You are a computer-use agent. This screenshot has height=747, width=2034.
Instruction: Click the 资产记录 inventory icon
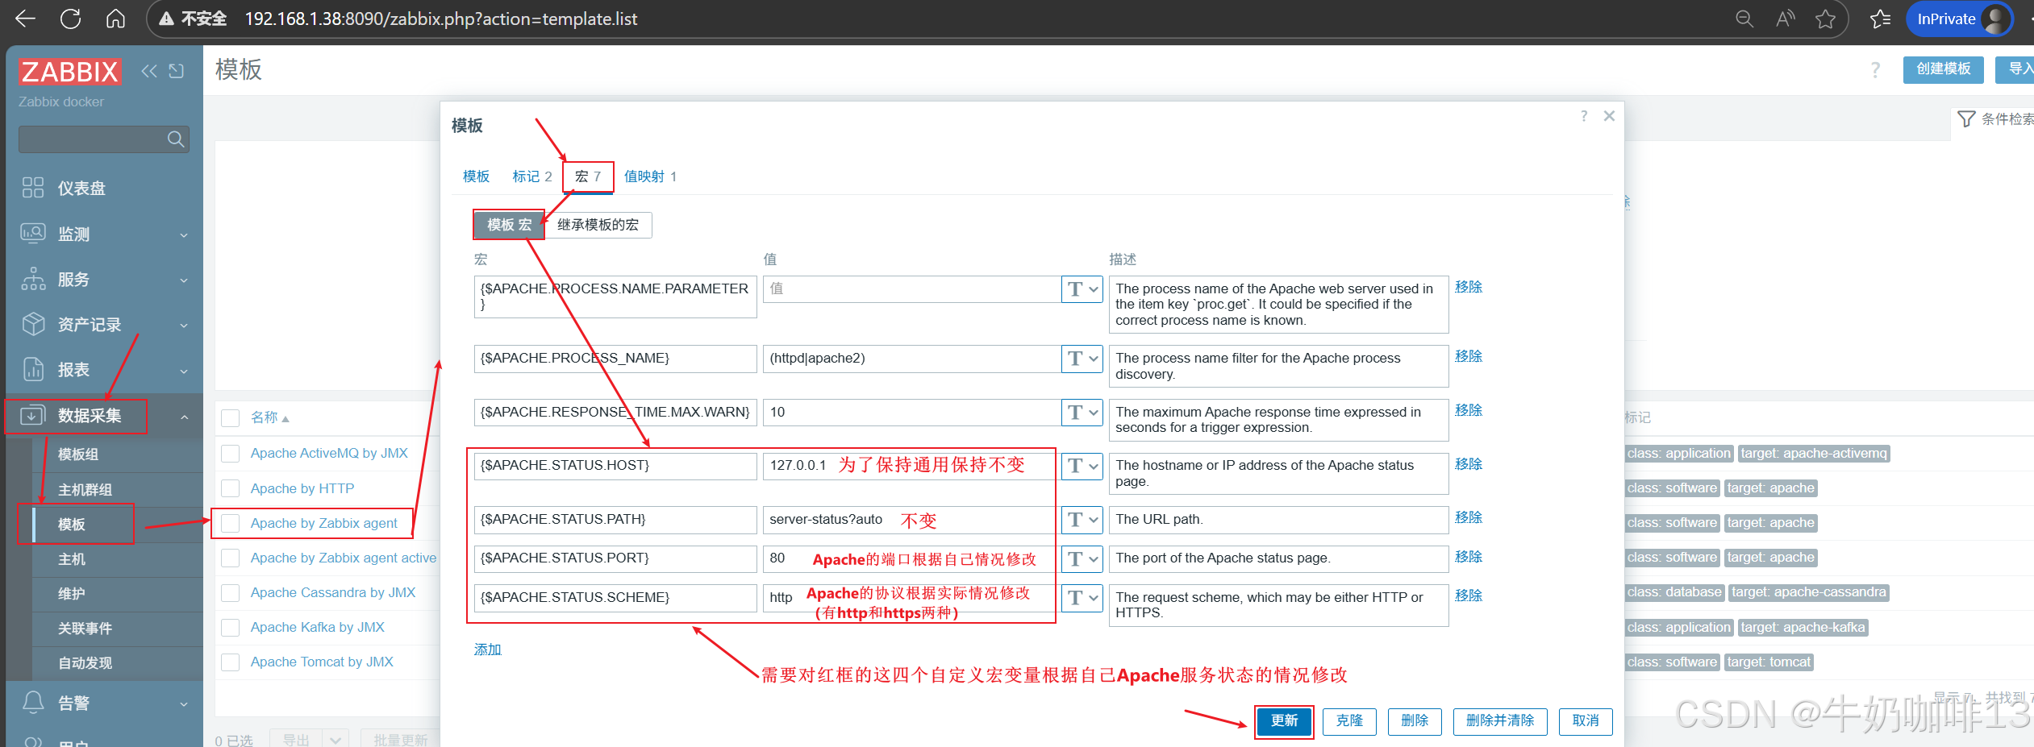coord(33,324)
